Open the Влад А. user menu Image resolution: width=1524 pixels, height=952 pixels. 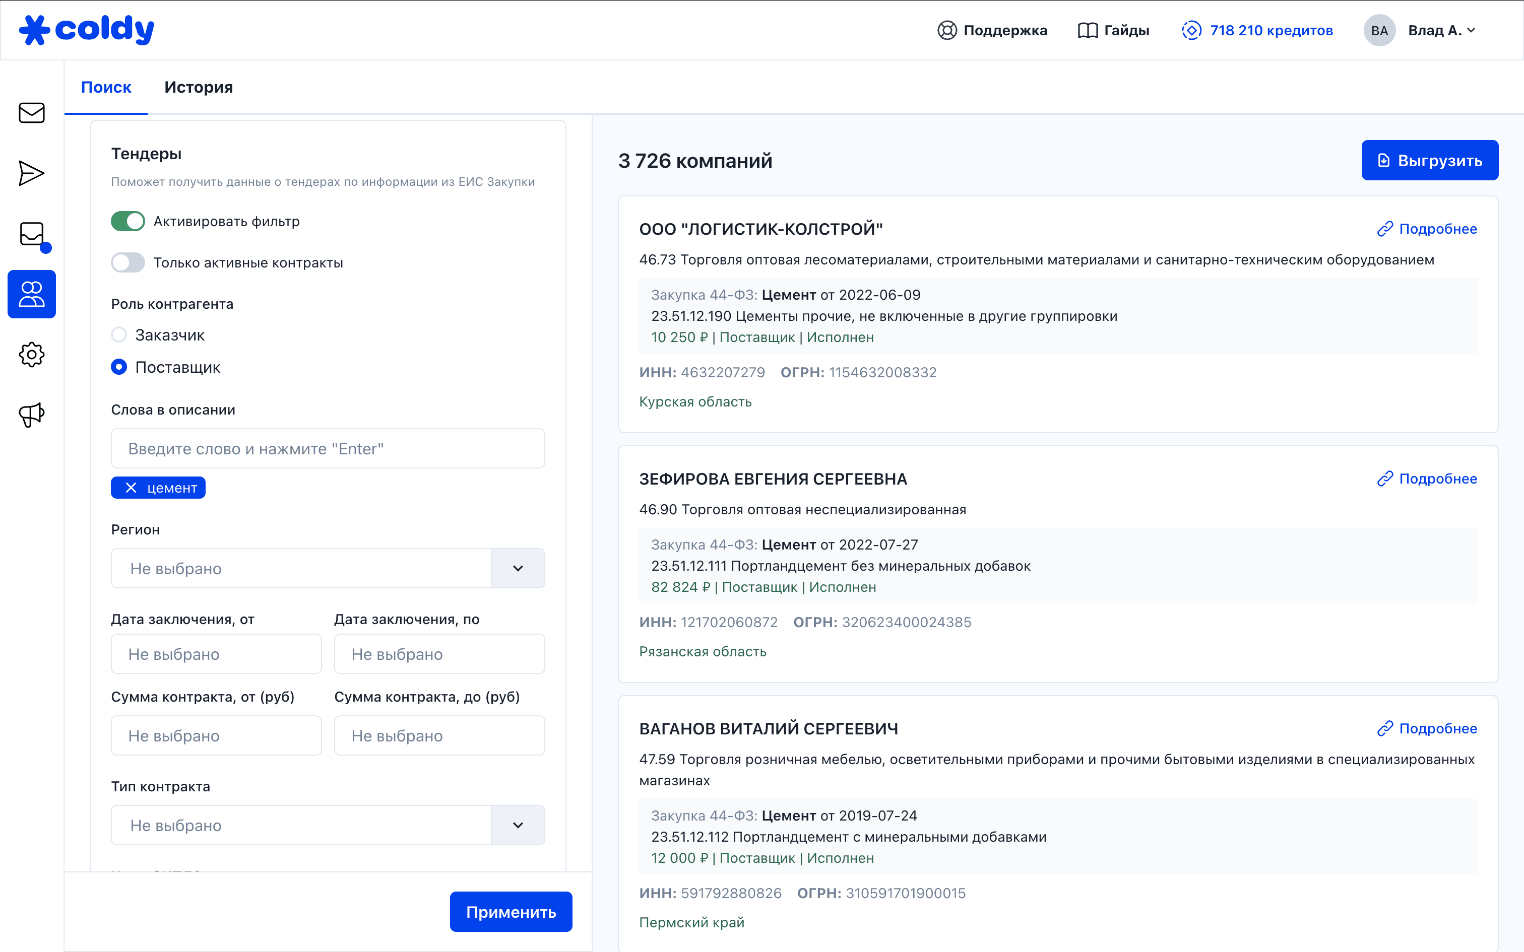click(x=1441, y=30)
